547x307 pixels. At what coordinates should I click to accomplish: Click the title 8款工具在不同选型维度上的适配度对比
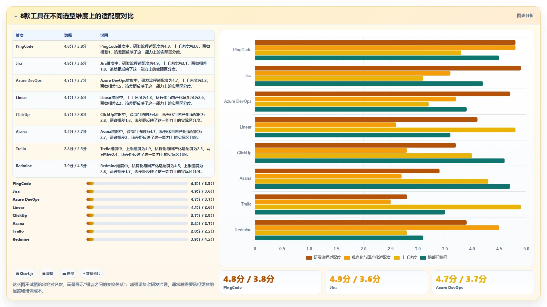77,16
